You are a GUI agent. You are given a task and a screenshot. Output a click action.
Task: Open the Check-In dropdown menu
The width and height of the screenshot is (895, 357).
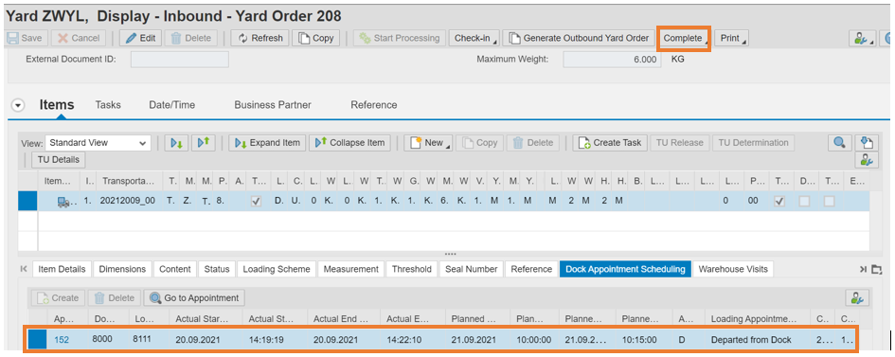coord(474,38)
